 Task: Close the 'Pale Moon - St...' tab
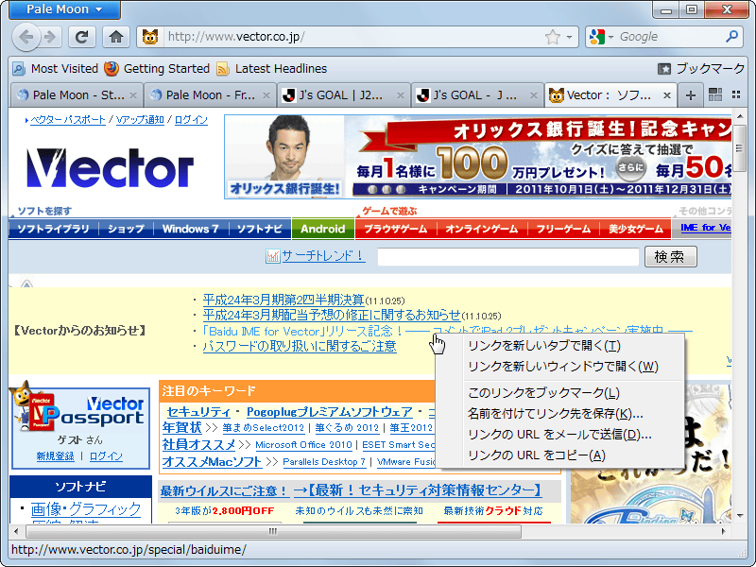coord(133,95)
